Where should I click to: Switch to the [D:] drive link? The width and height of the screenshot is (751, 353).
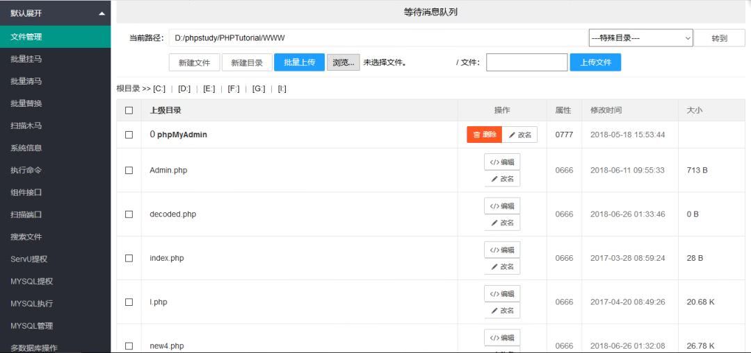pyautogui.click(x=184, y=89)
